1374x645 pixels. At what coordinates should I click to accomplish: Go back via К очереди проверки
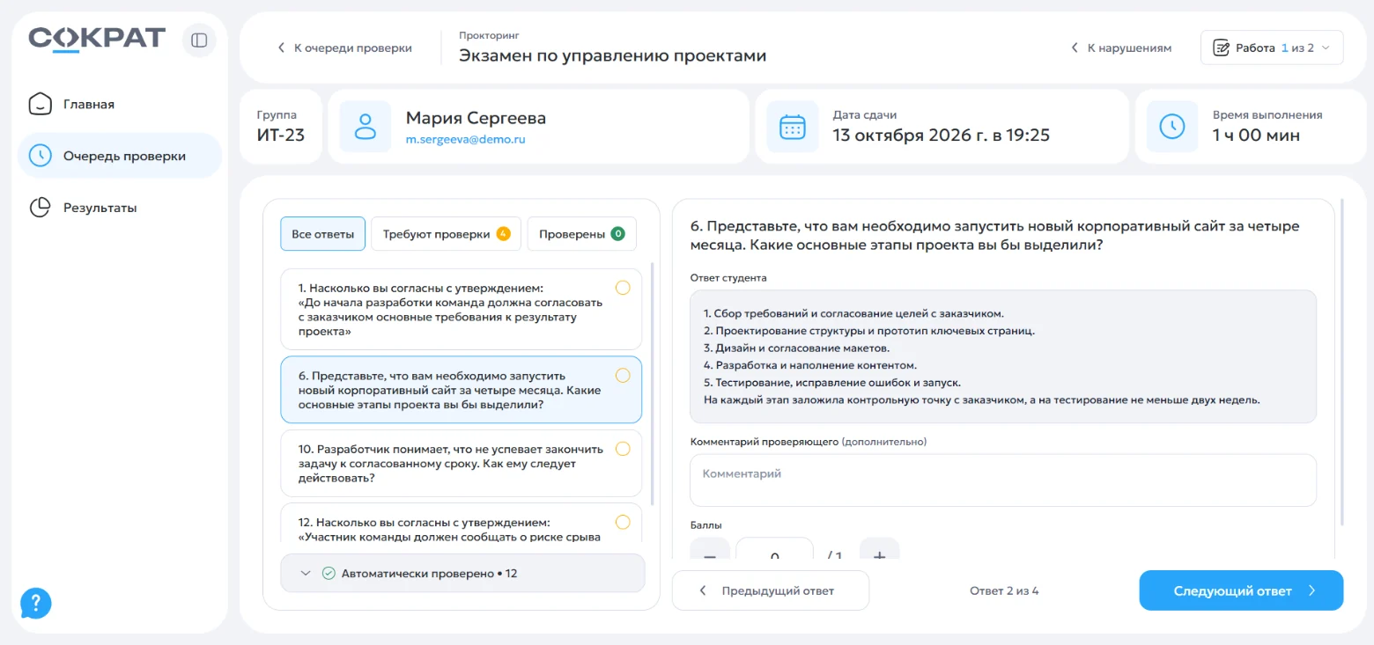(x=344, y=48)
